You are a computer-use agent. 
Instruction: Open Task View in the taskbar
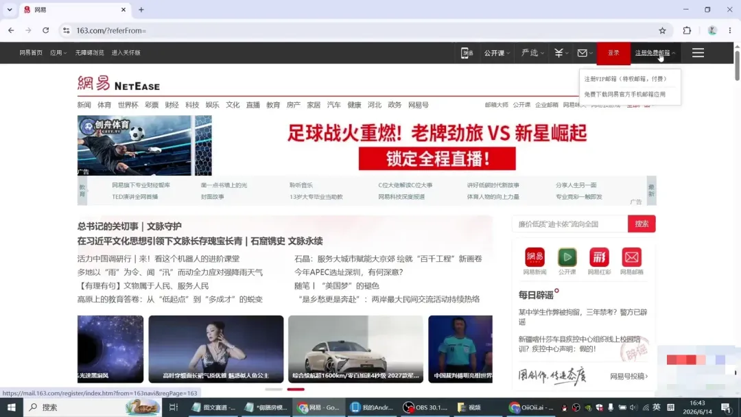[x=174, y=407]
